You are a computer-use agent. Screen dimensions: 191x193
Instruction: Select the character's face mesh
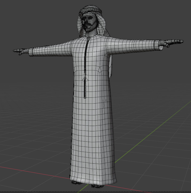[x=89, y=23]
